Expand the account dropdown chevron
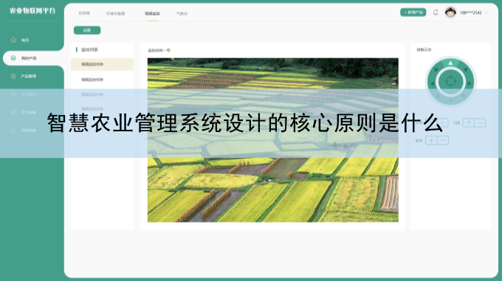The width and height of the screenshot is (502, 281). [486, 13]
